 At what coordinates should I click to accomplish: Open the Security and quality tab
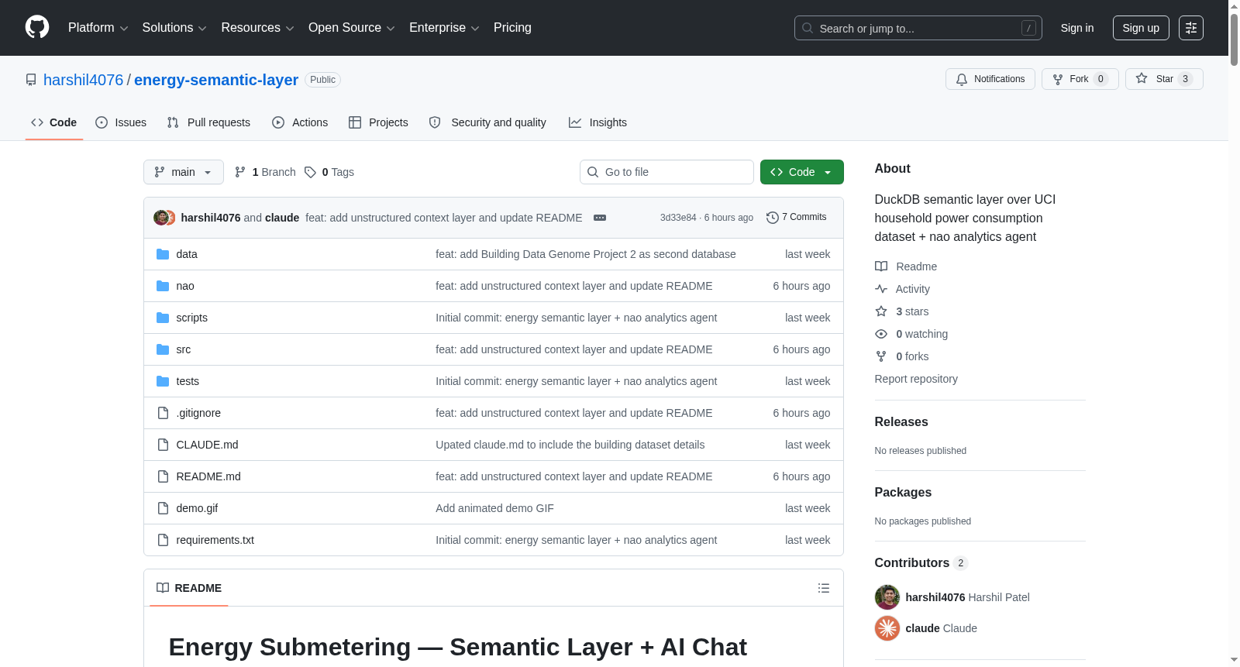(487, 122)
